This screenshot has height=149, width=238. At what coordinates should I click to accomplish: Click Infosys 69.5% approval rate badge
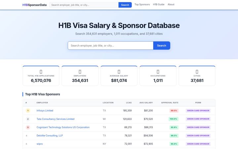tap(174, 111)
